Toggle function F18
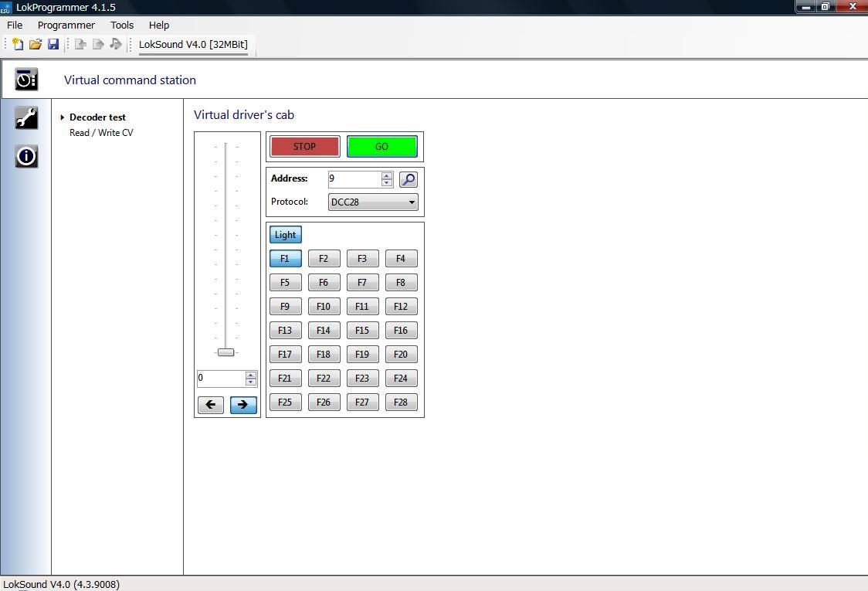The height and width of the screenshot is (591, 868). point(324,355)
